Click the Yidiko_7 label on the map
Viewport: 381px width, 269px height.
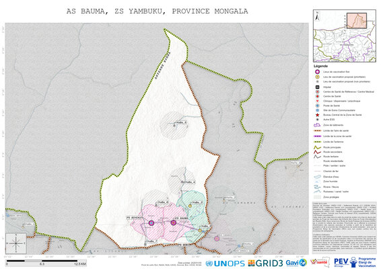(152, 241)
